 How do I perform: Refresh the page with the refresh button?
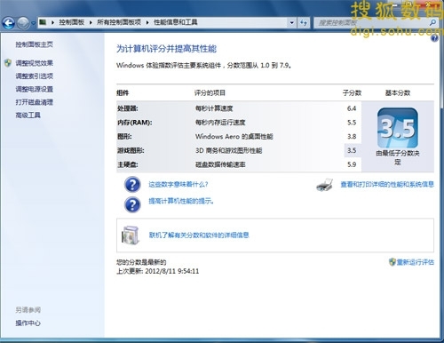click(304, 22)
